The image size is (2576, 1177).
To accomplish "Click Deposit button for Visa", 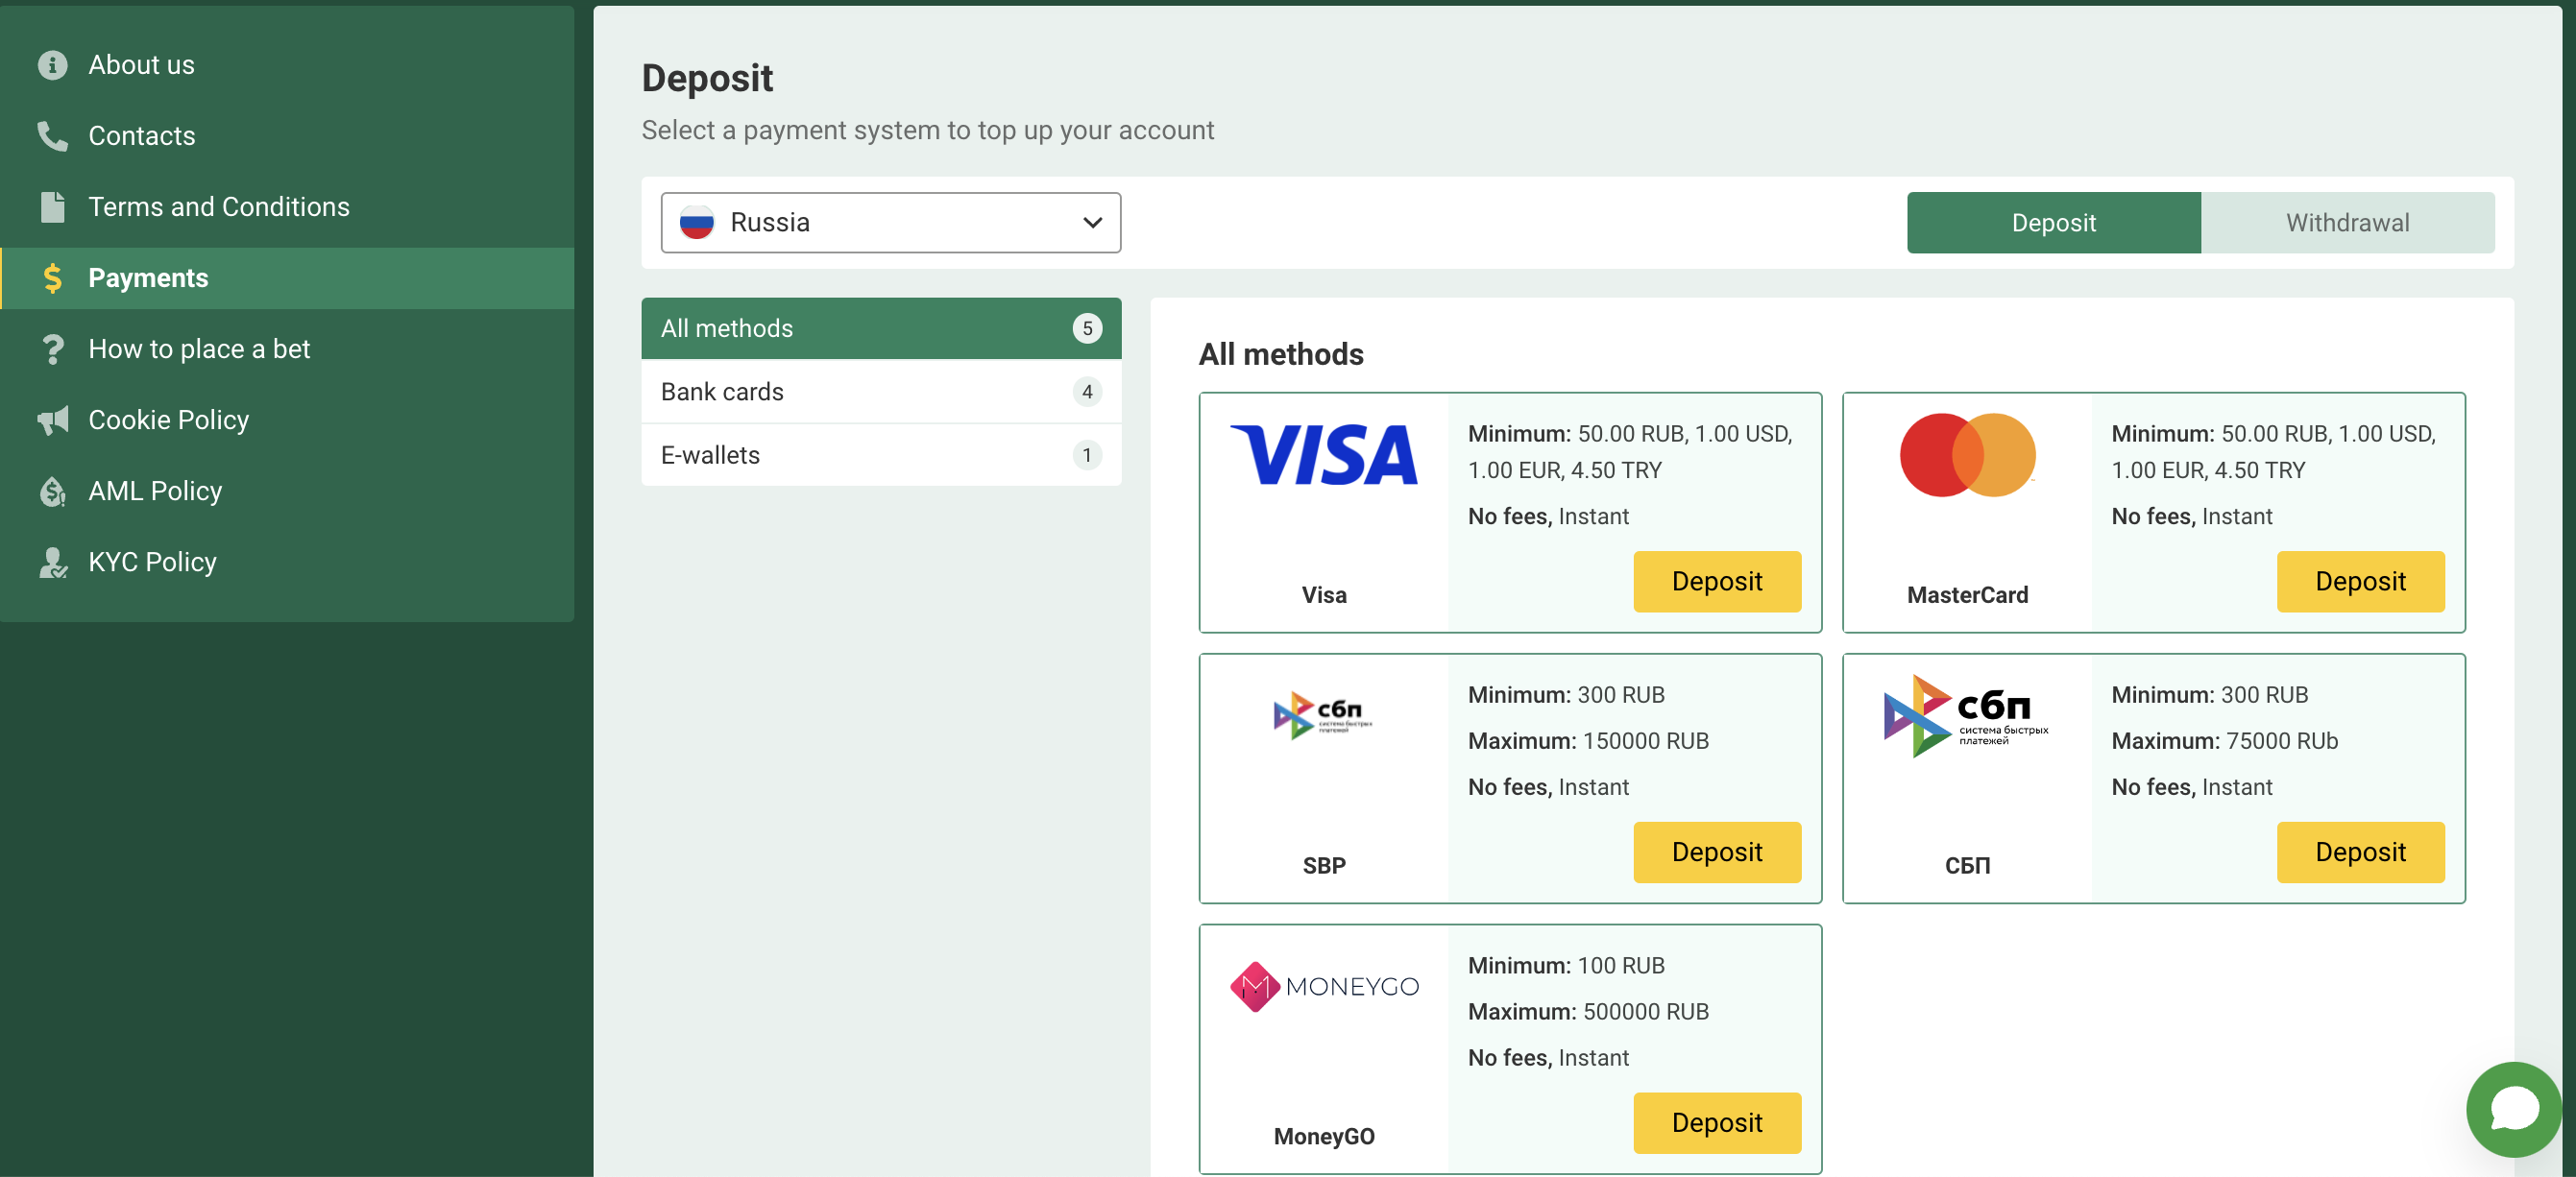I will [1716, 580].
